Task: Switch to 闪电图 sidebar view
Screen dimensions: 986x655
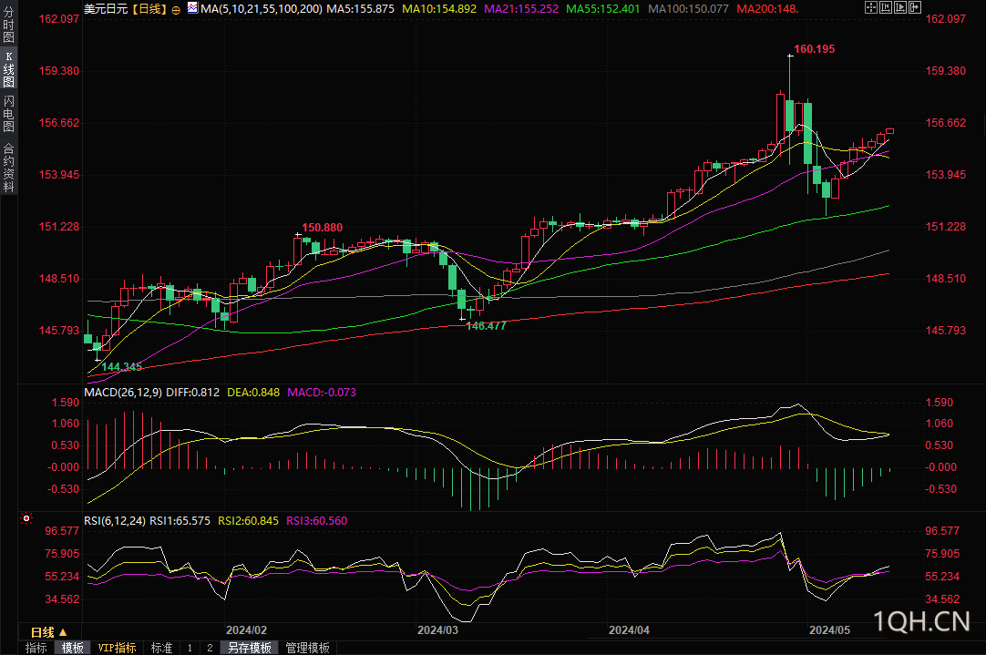Action: coord(8,114)
